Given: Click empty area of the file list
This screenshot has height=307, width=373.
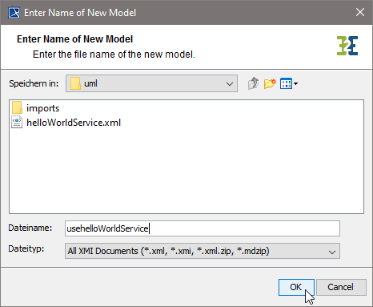Looking at the screenshot, I should point(186,171).
